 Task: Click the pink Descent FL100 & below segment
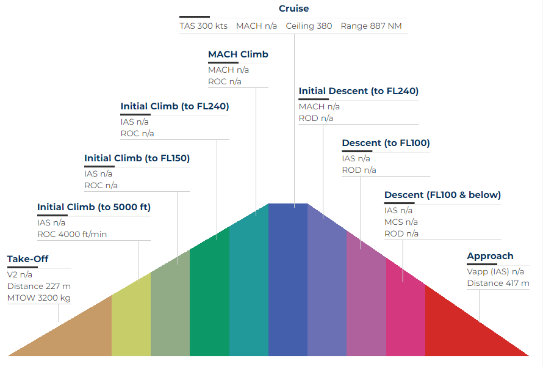pos(405,312)
